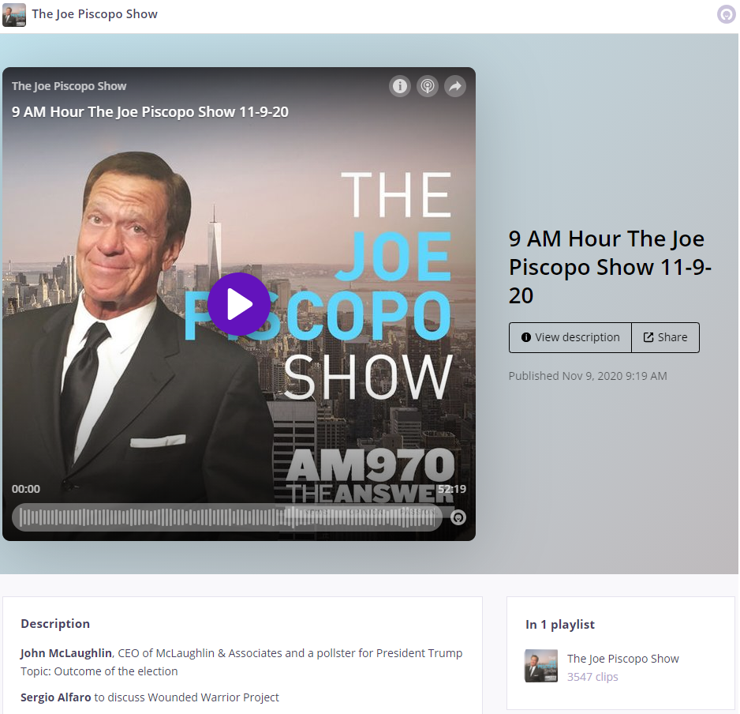Click the 52:19 duration label

[x=451, y=488]
